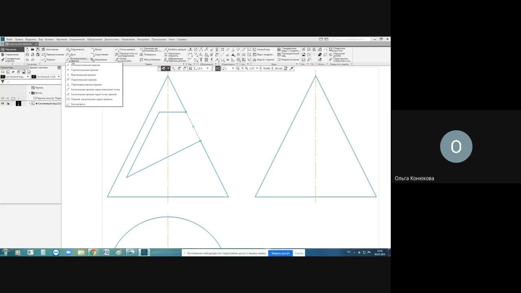Select the Прямоугольник tool
This screenshot has height=293, width=521.
(53, 54)
